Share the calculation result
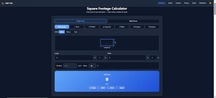The image size is (216, 98). point(111,88)
